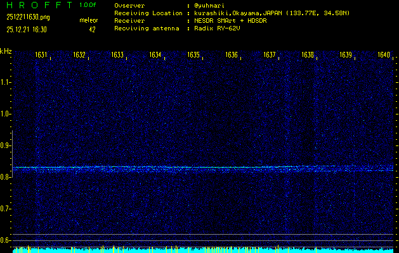
Task: Select the 1637 time marker
Action: click(x=270, y=55)
